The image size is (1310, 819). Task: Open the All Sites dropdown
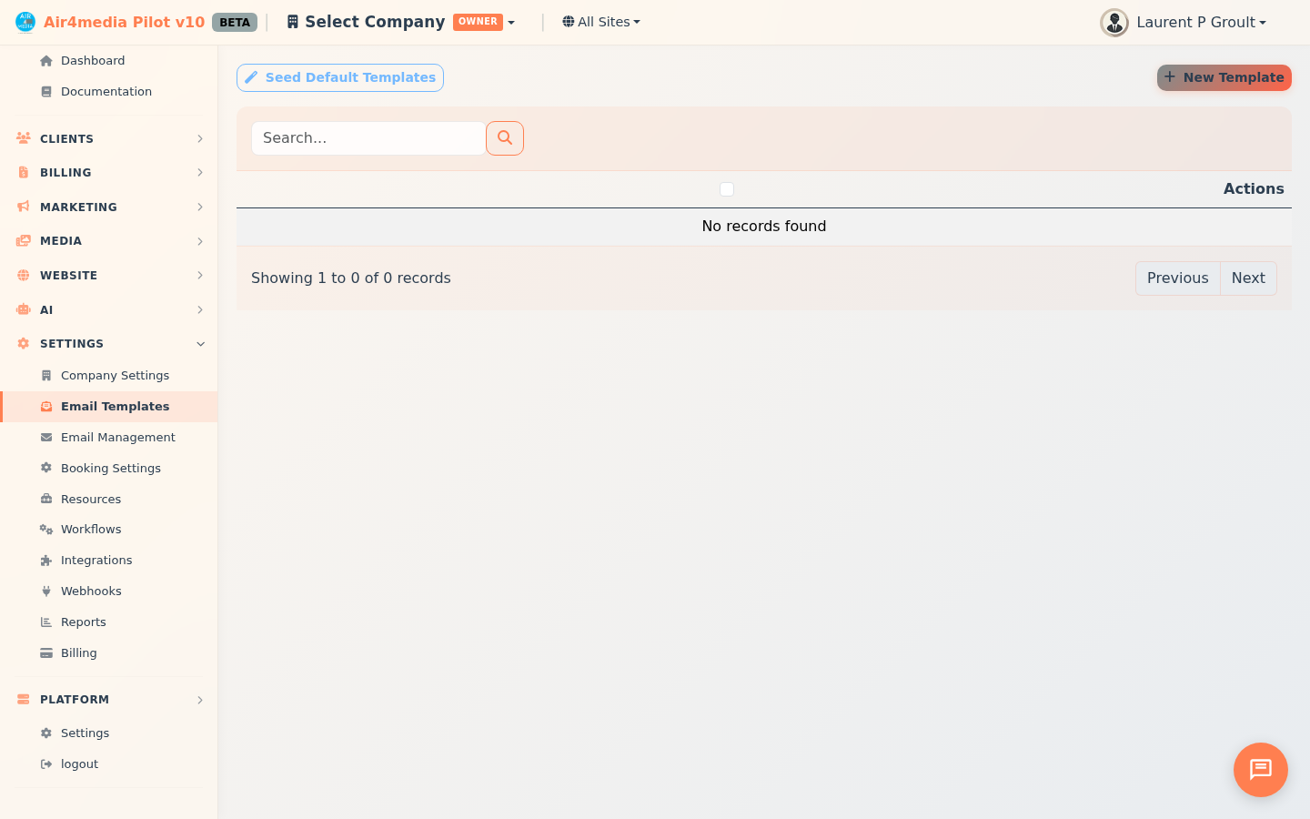pos(600,21)
